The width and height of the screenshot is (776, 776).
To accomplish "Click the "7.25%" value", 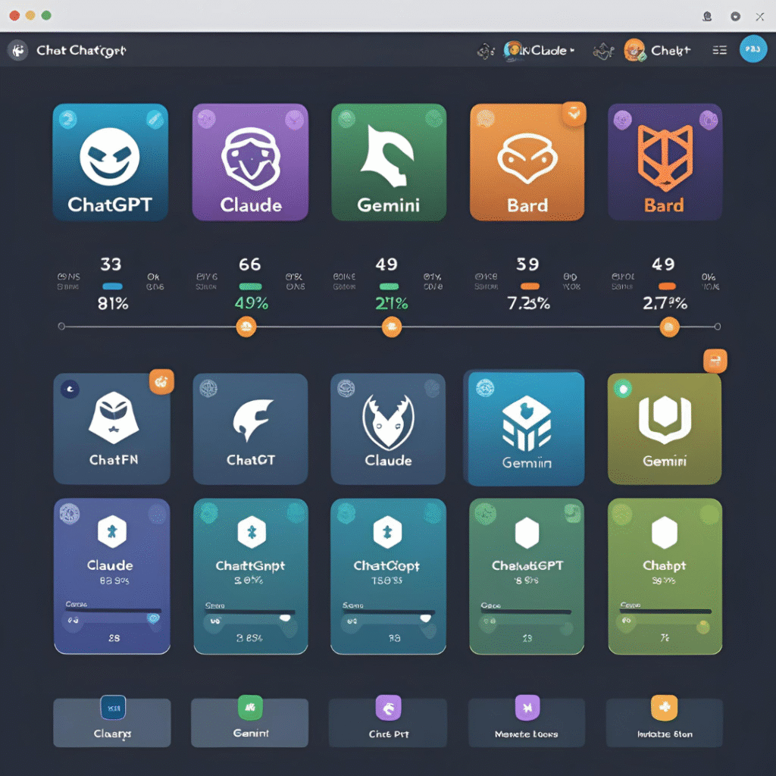I will [x=528, y=303].
